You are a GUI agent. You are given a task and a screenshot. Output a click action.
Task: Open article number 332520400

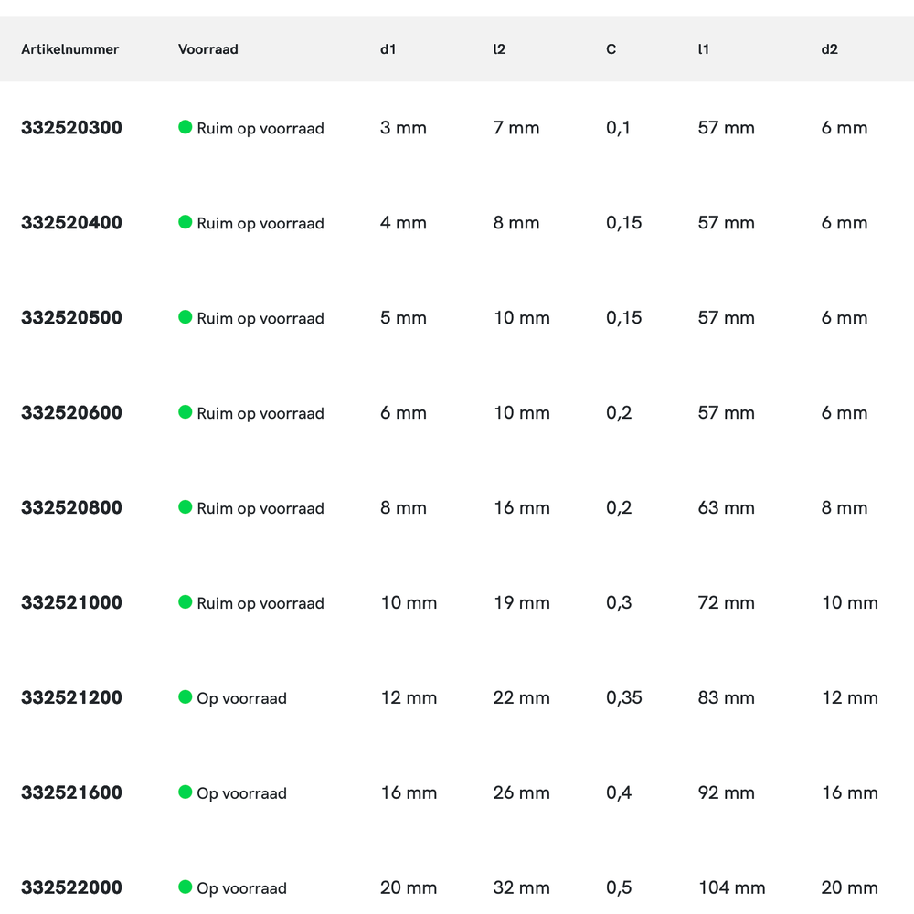[x=71, y=223]
